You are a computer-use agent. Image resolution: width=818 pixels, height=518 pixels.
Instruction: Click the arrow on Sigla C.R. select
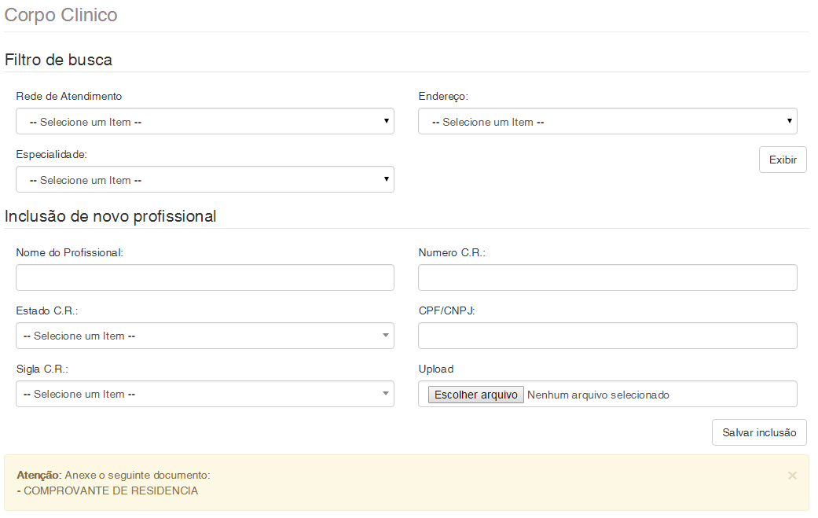(386, 394)
